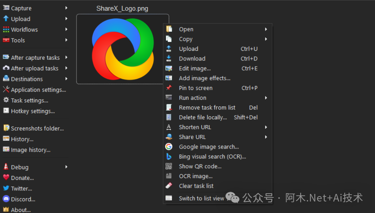Expand the After capture tasks arrow

coord(66,57)
